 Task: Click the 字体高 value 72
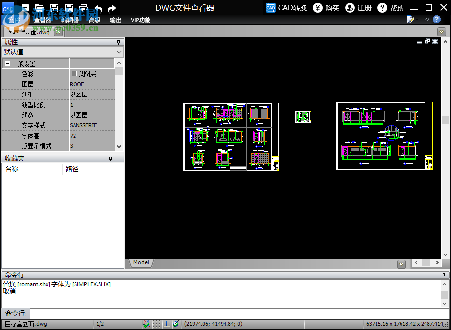tap(73, 136)
